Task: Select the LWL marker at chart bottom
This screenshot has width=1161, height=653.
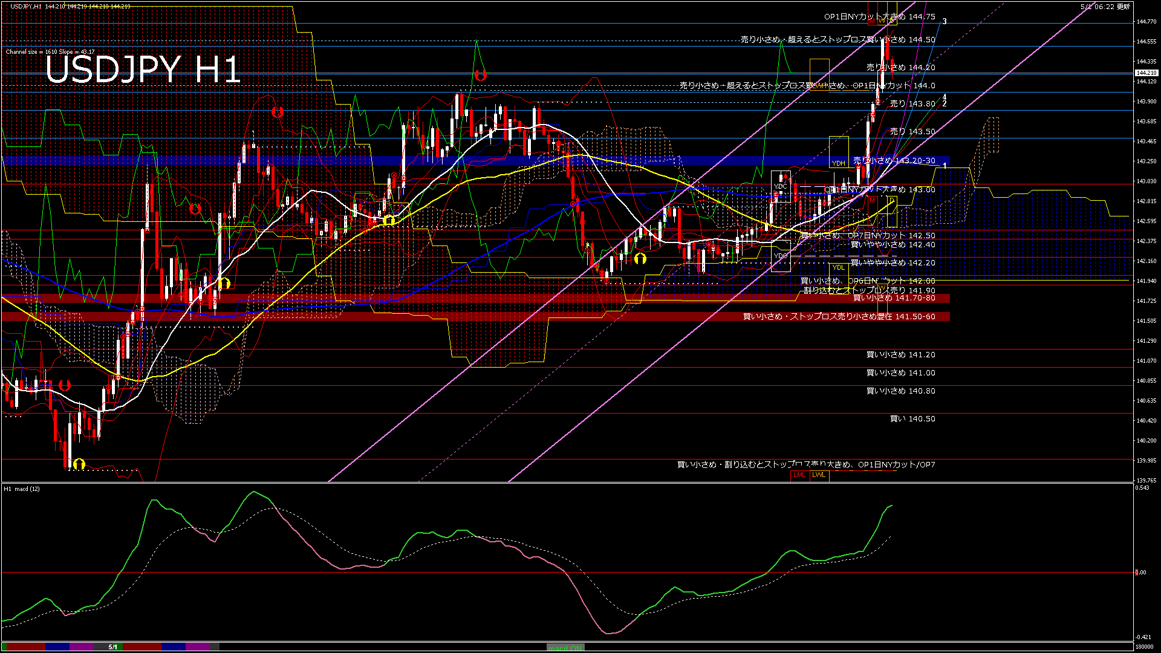Action: click(819, 475)
